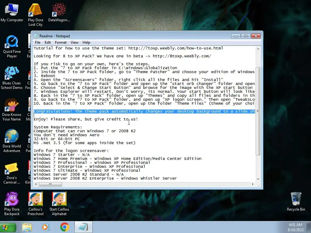311x233 pixels.
Task: Open Blues Clues School Demo icon
Action: click(x=12, y=78)
